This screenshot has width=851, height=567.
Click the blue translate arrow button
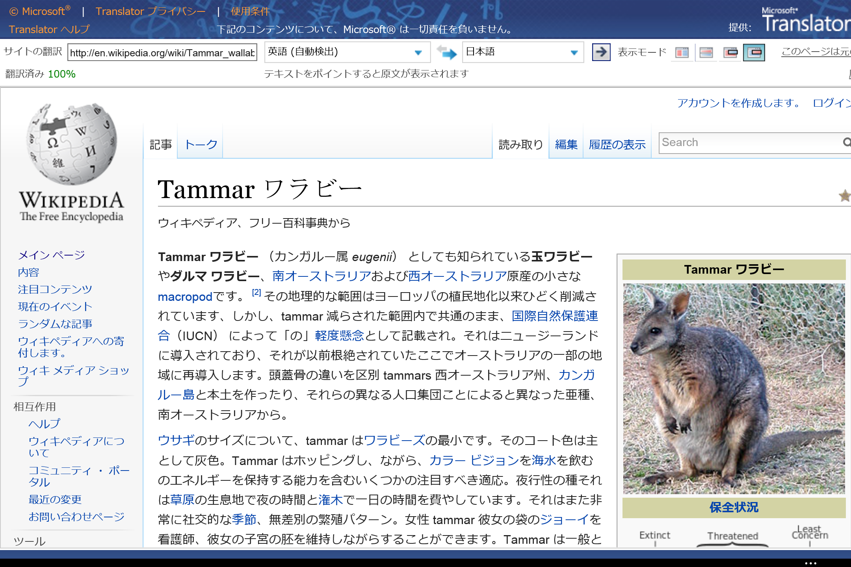pos(600,52)
